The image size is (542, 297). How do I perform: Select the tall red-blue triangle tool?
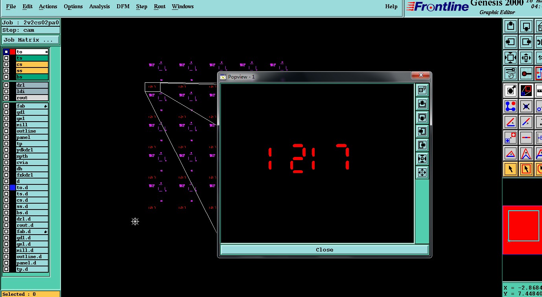[x=526, y=153]
